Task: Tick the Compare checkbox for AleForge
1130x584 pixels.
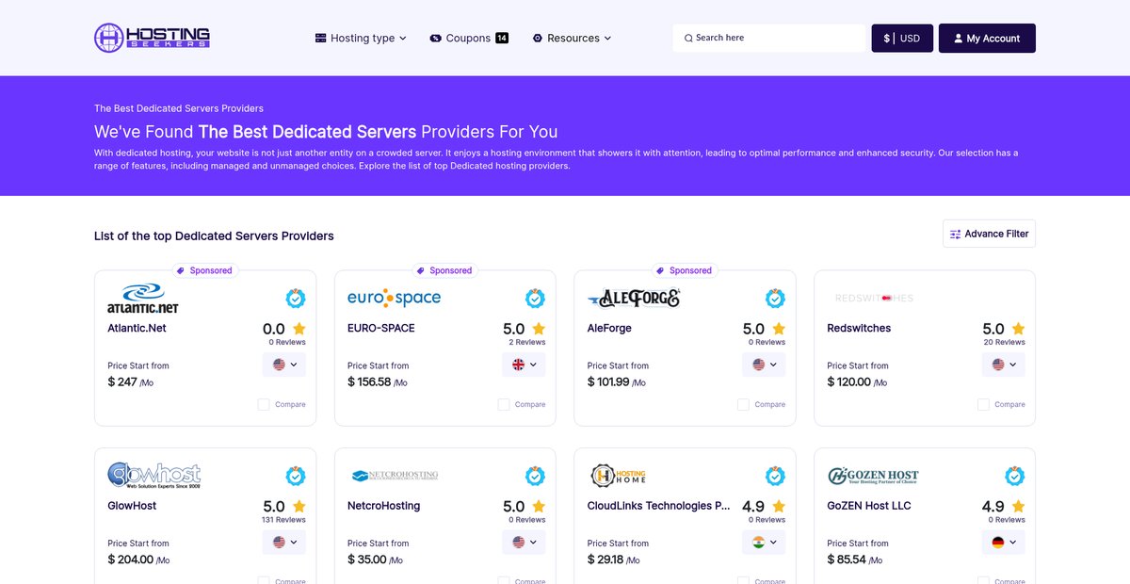Action: pos(743,404)
